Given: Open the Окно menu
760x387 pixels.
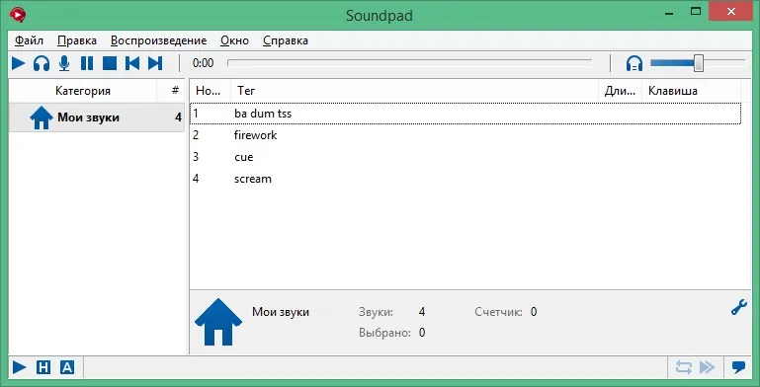Looking at the screenshot, I should tap(234, 40).
